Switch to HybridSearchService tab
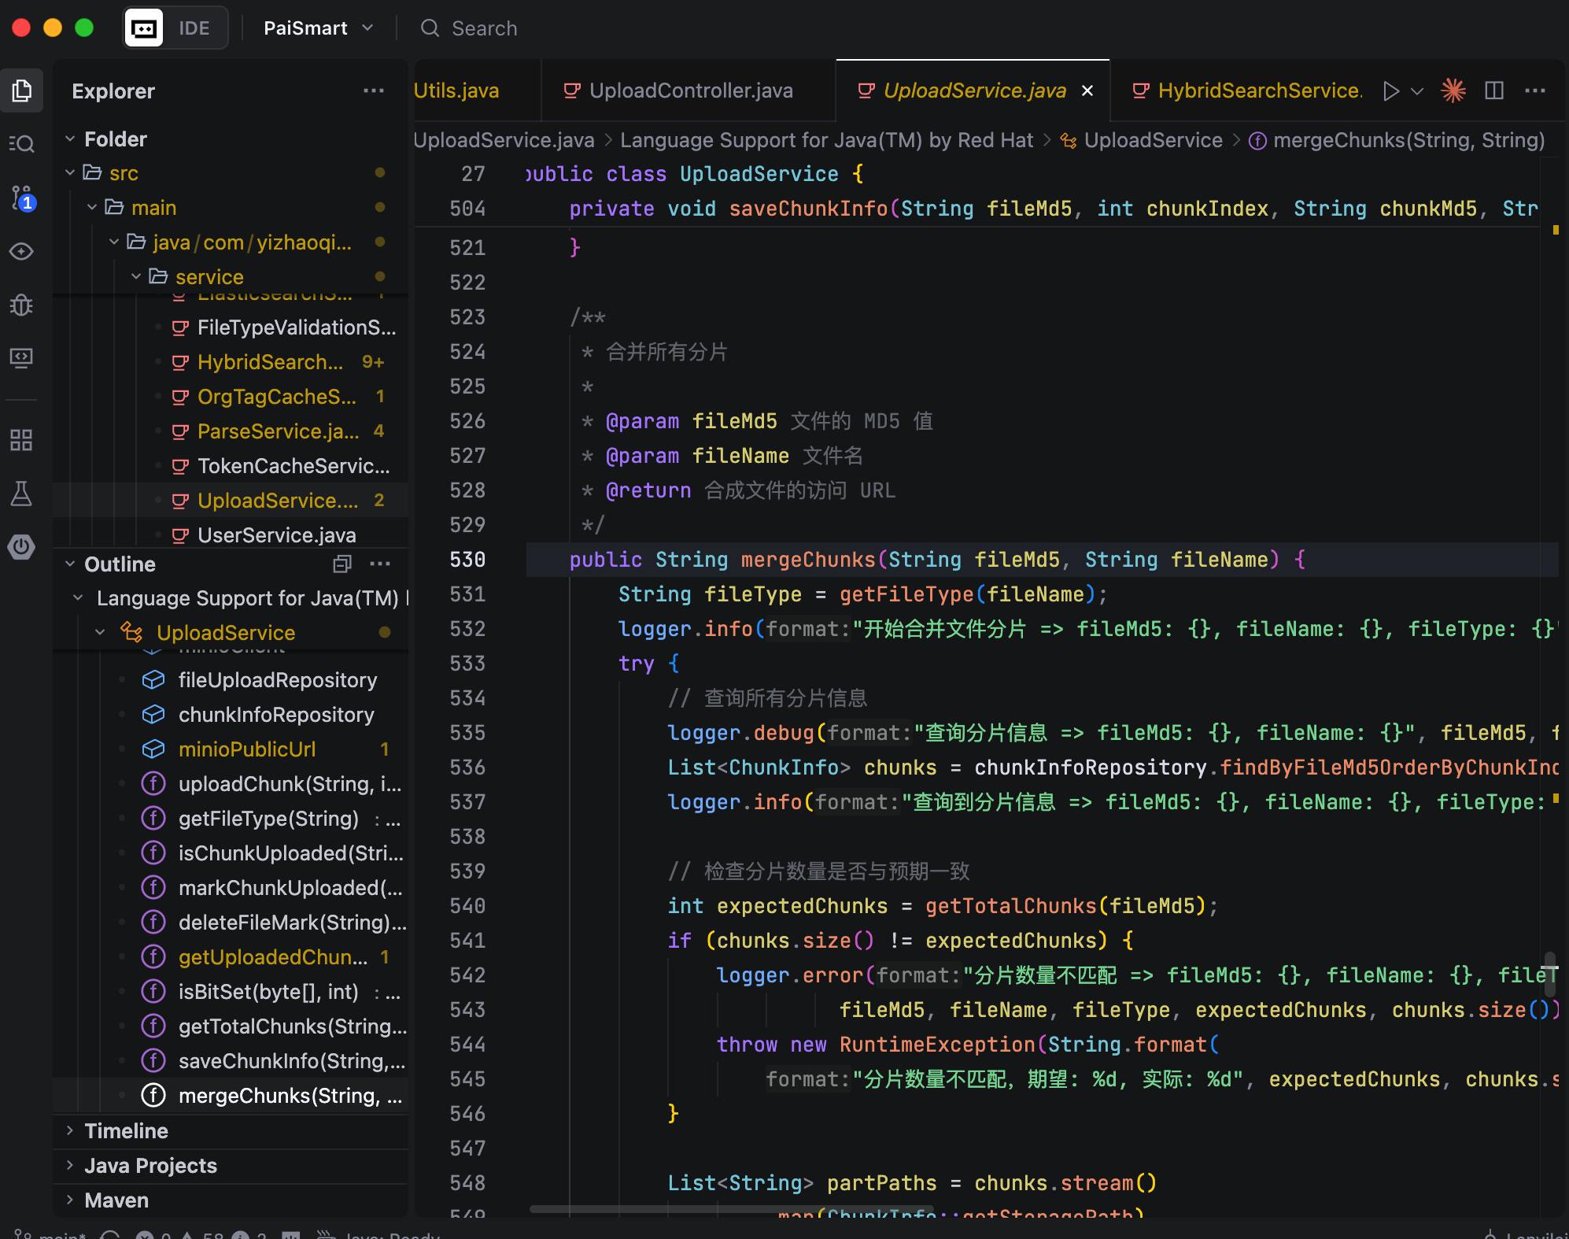1569x1239 pixels. click(x=1257, y=91)
